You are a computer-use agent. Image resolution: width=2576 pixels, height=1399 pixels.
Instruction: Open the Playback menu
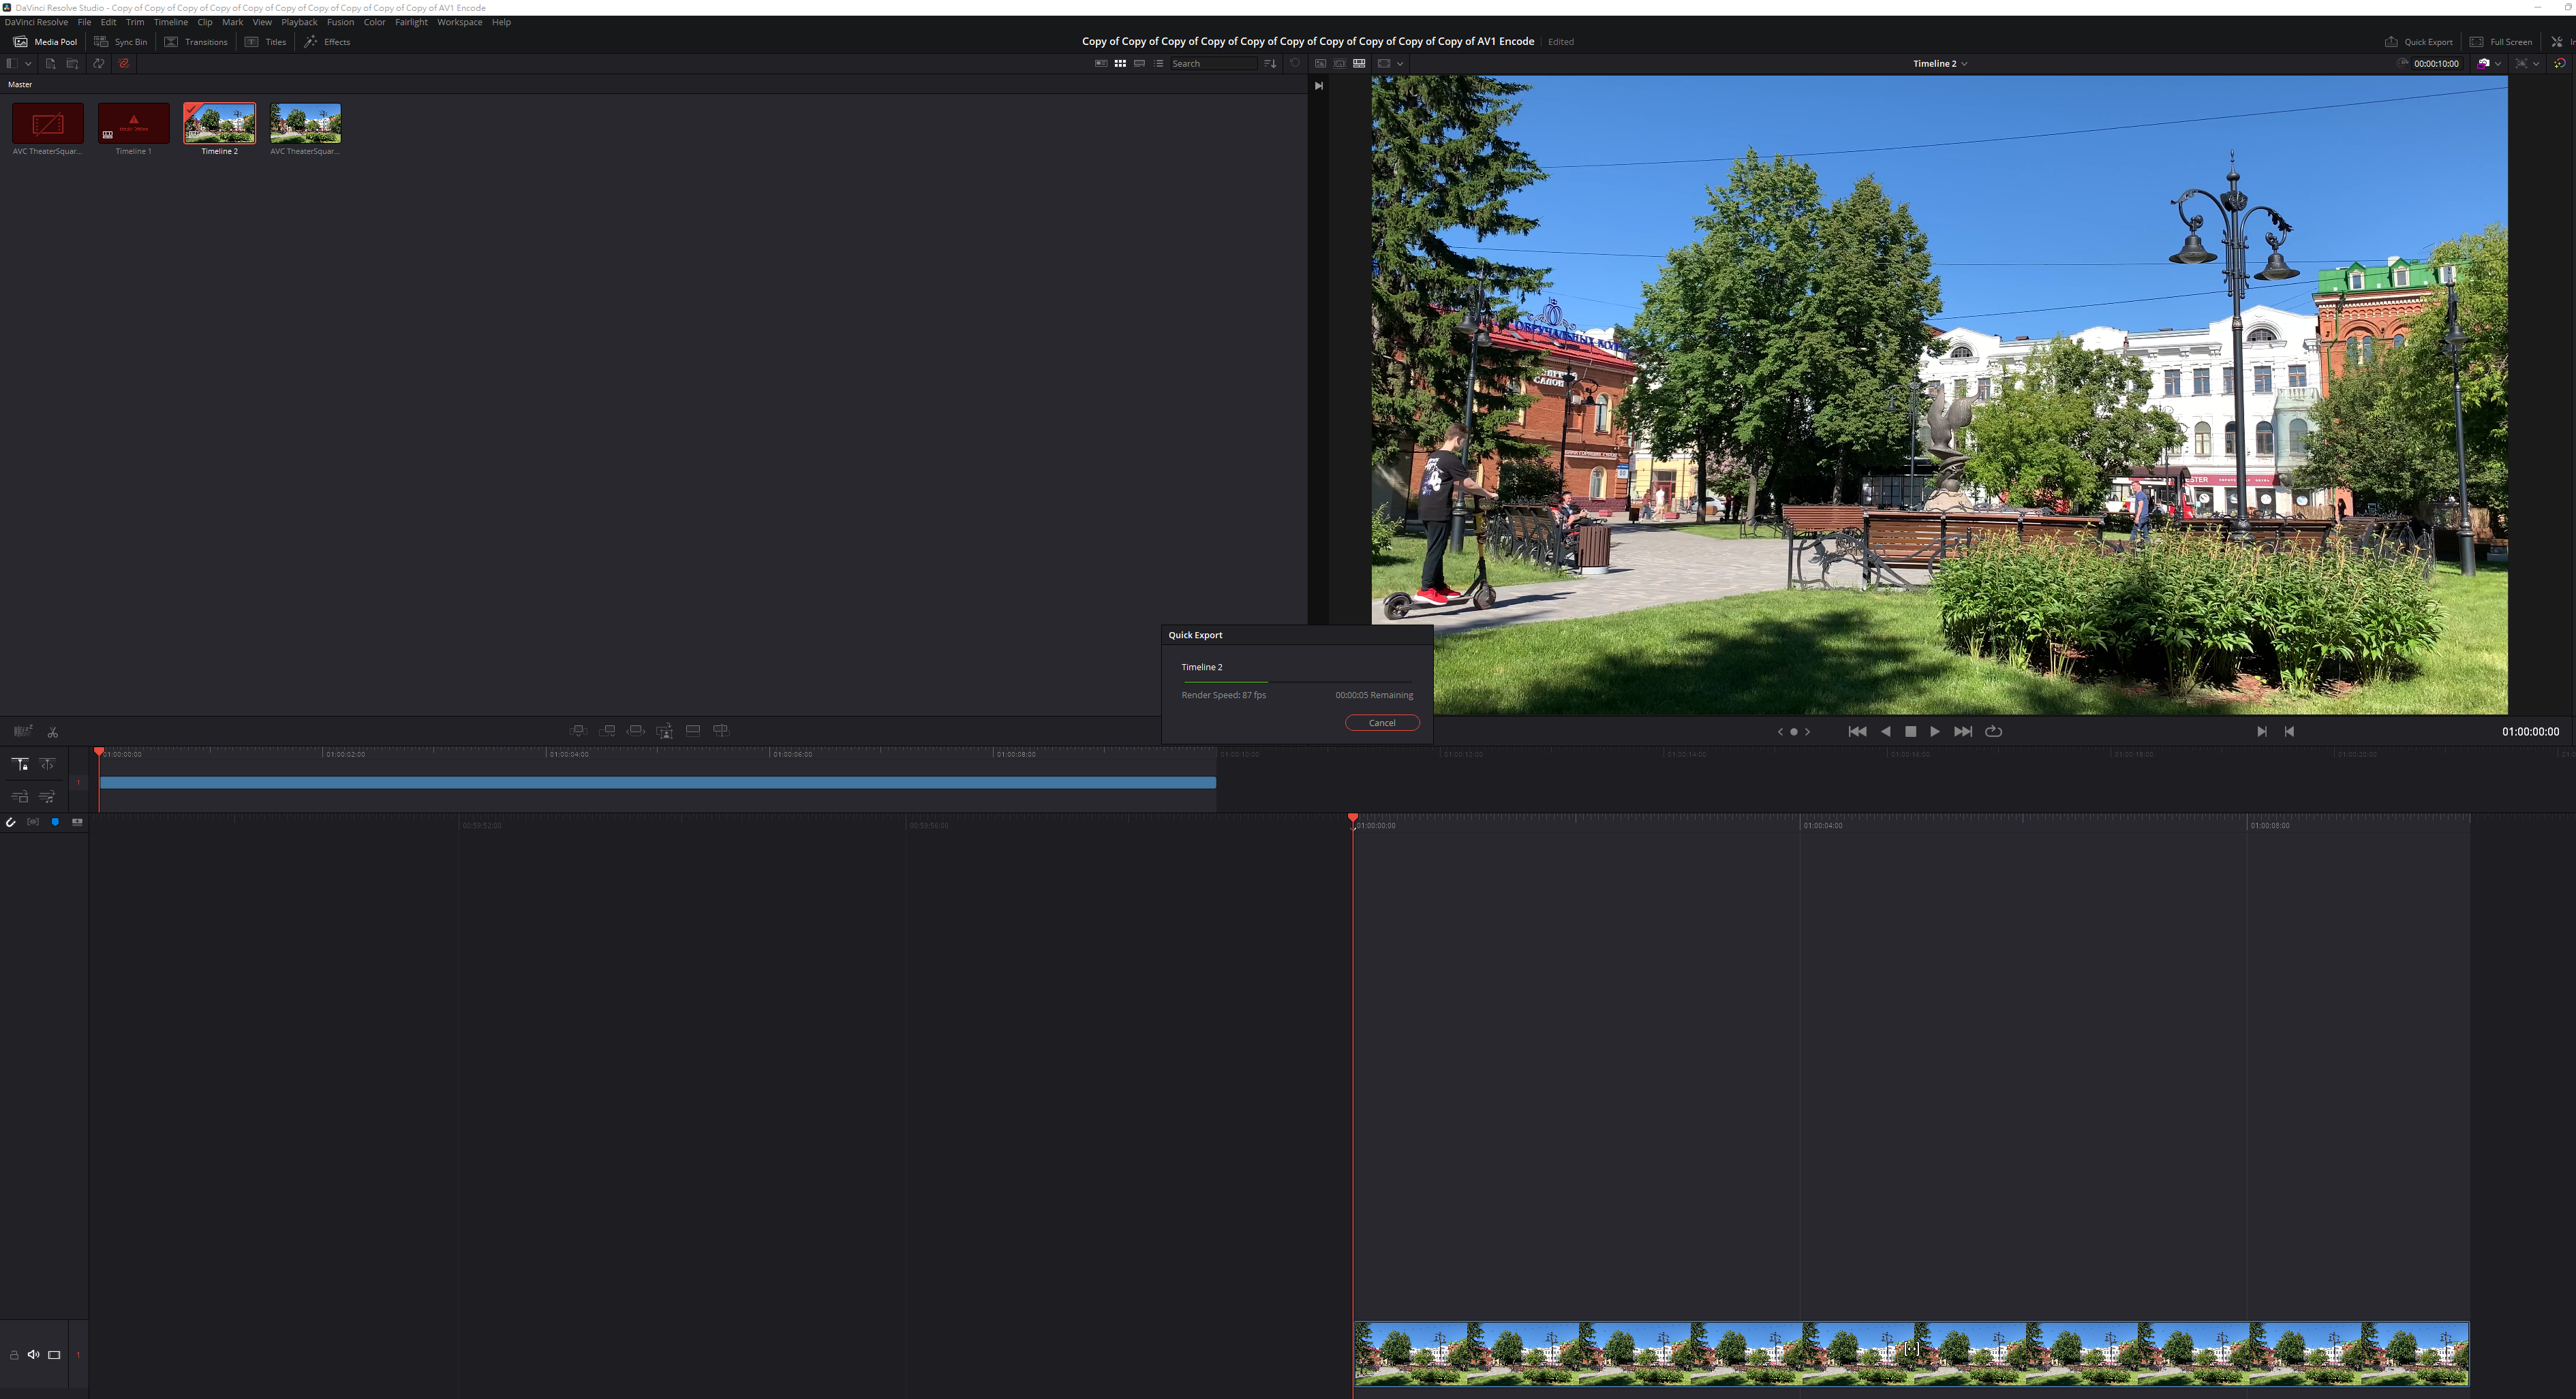(x=299, y=22)
